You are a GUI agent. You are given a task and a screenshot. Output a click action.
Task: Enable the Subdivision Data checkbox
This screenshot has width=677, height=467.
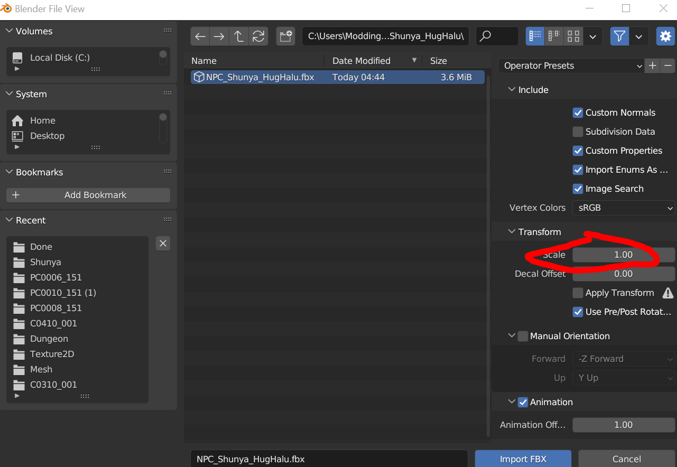coord(578,132)
